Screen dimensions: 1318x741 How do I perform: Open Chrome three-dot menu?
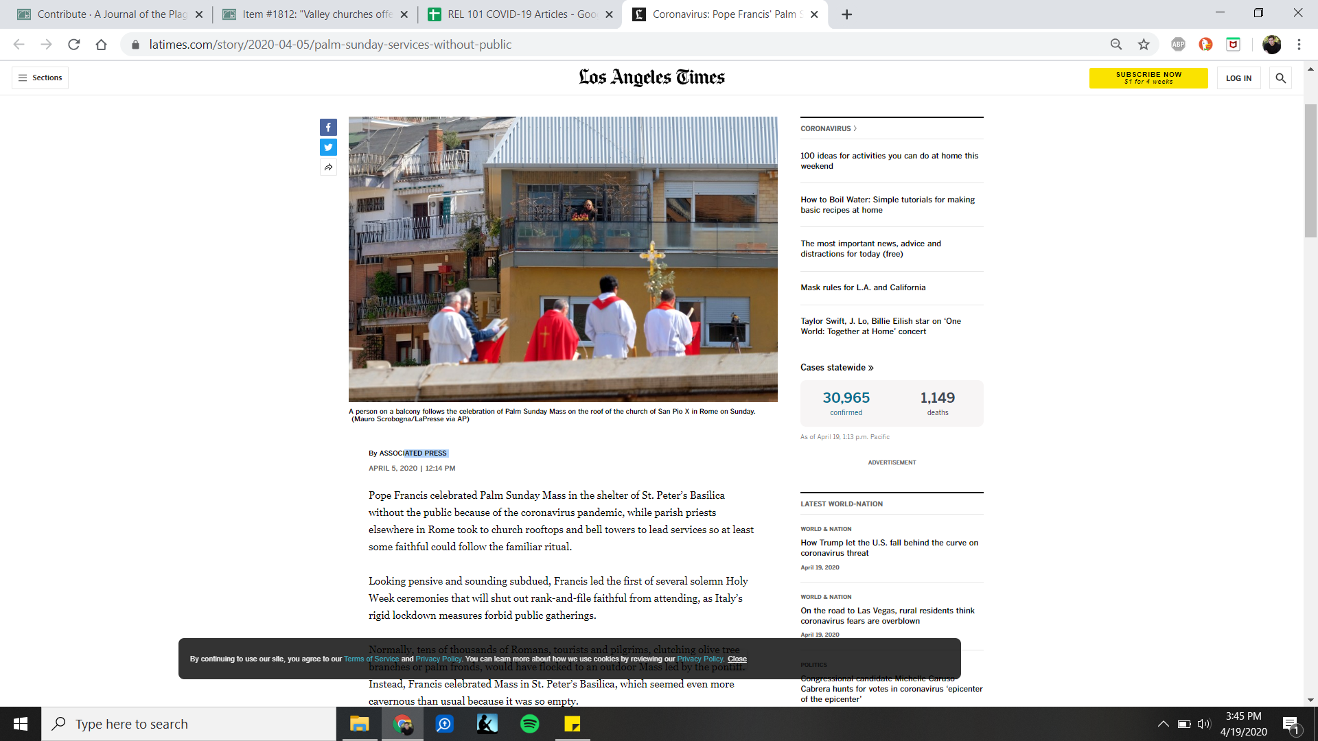(x=1299, y=45)
